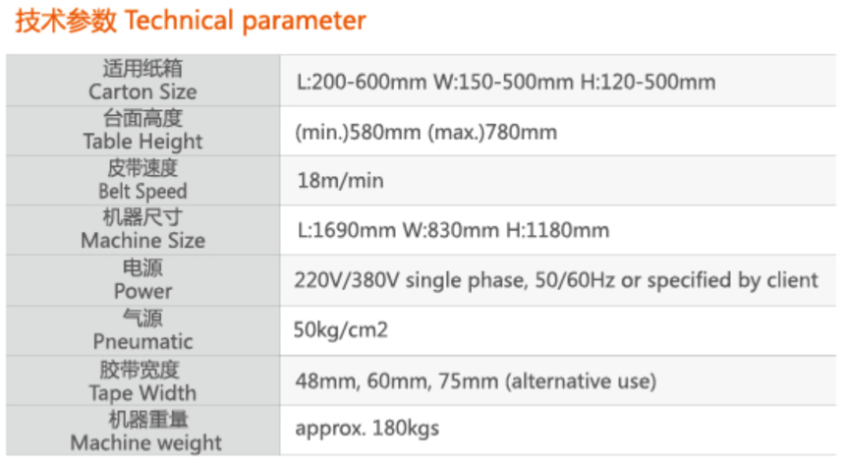Select the Machine Size label
The width and height of the screenshot is (845, 464).
[x=142, y=241]
